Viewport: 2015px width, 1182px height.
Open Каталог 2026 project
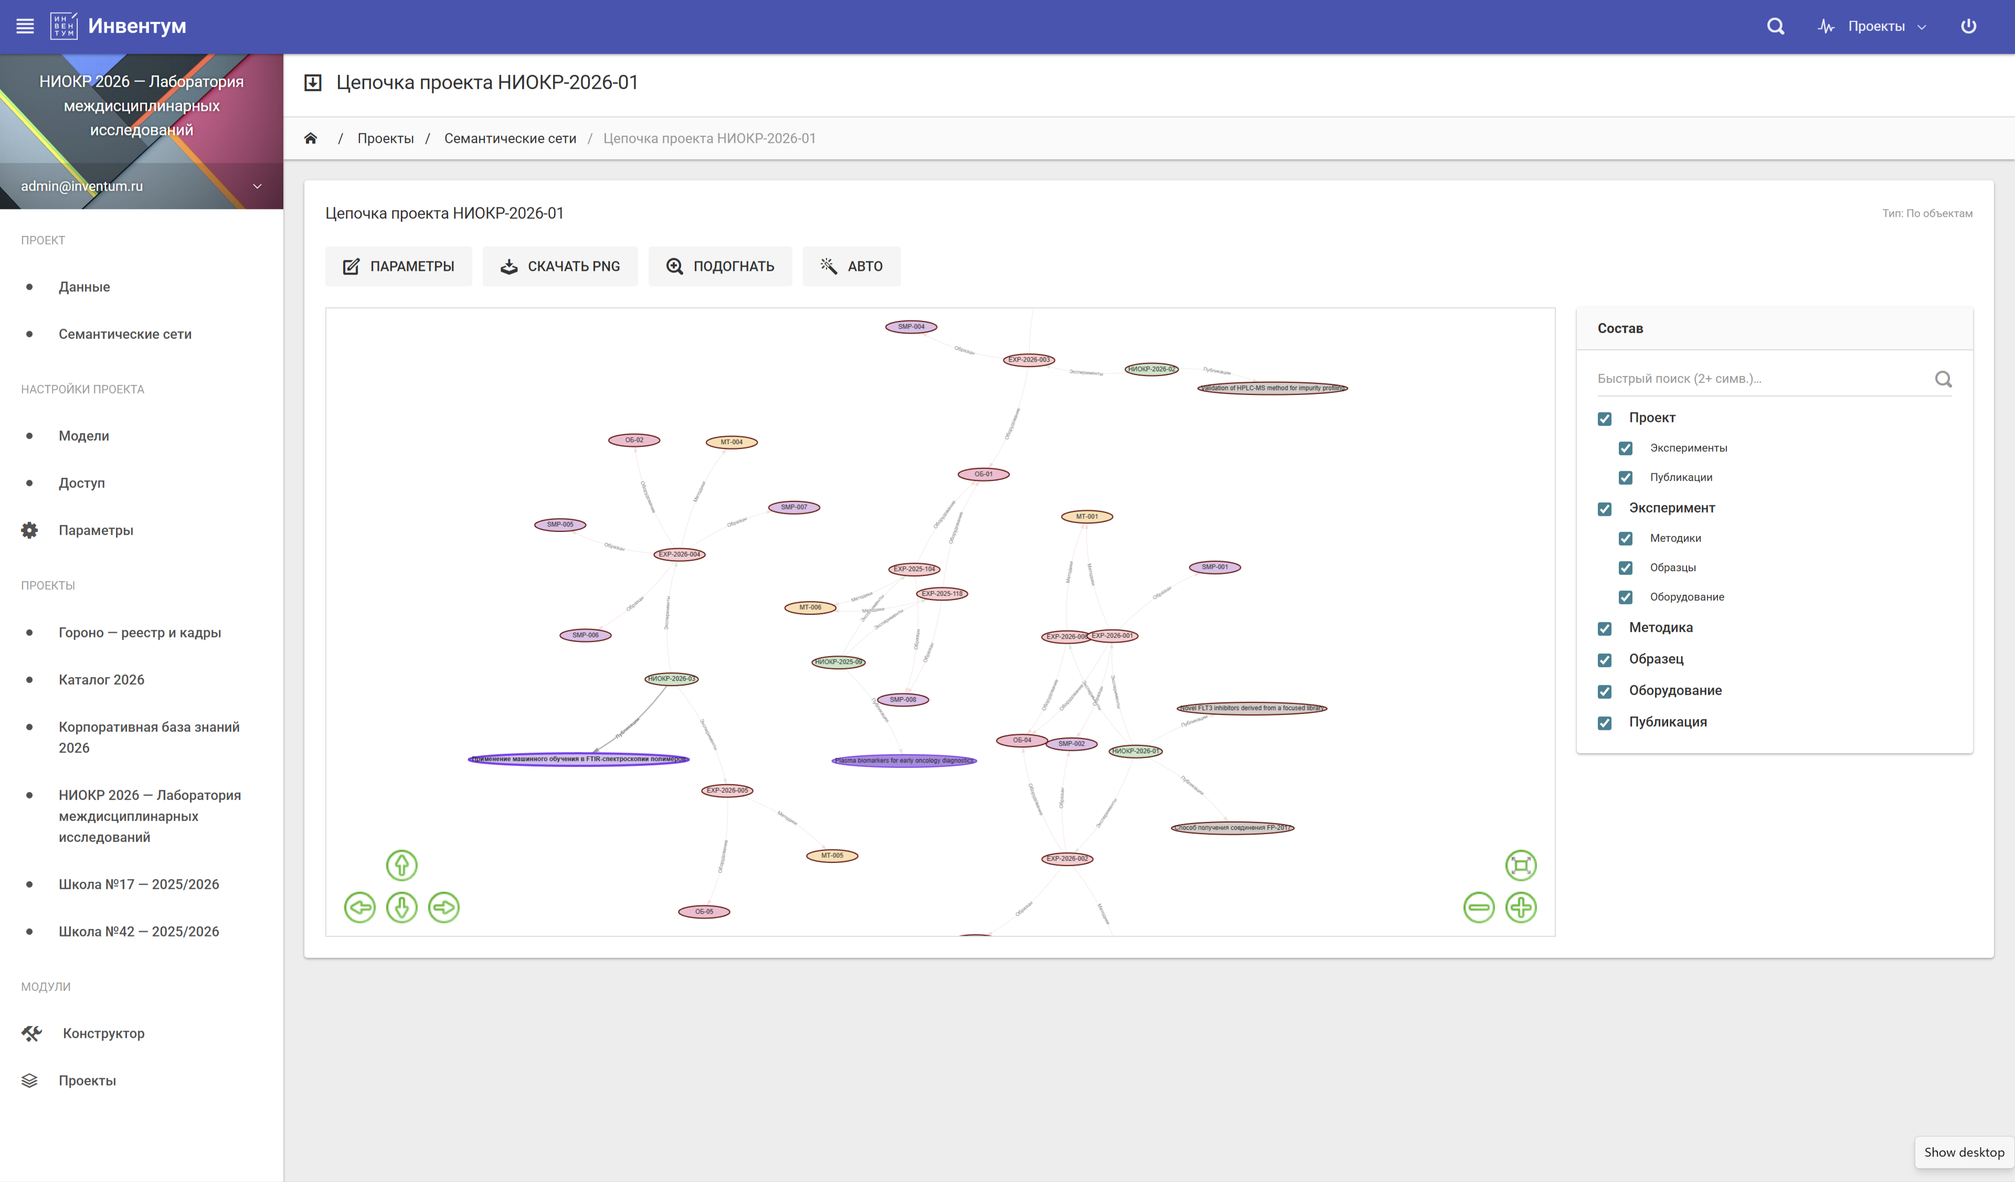pos(102,679)
